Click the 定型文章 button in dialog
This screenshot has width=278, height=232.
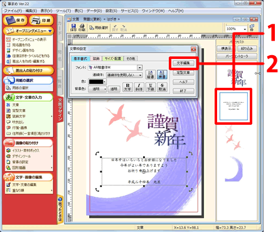tap(183, 73)
